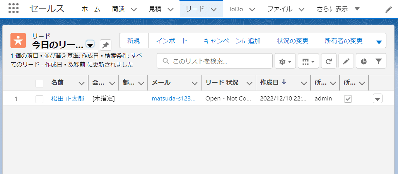Click 新規 to create a lead
This screenshot has height=174, width=398.
tap(134, 40)
